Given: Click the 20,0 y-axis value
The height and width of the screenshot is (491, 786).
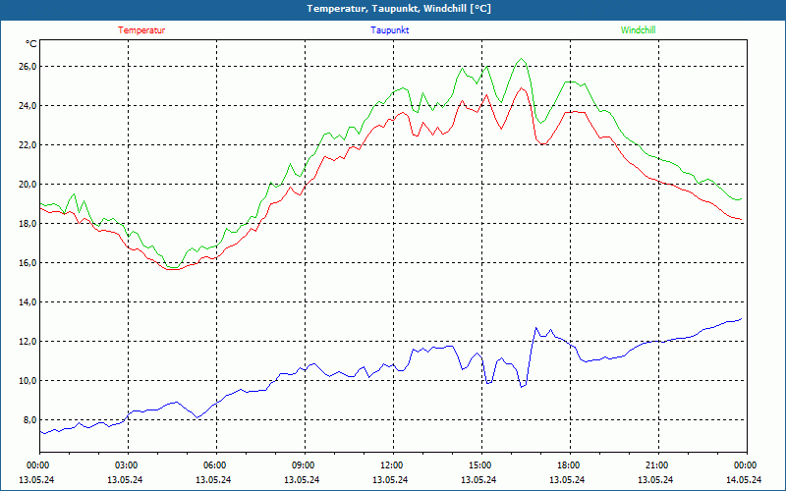Looking at the screenshot, I should click(x=28, y=184).
